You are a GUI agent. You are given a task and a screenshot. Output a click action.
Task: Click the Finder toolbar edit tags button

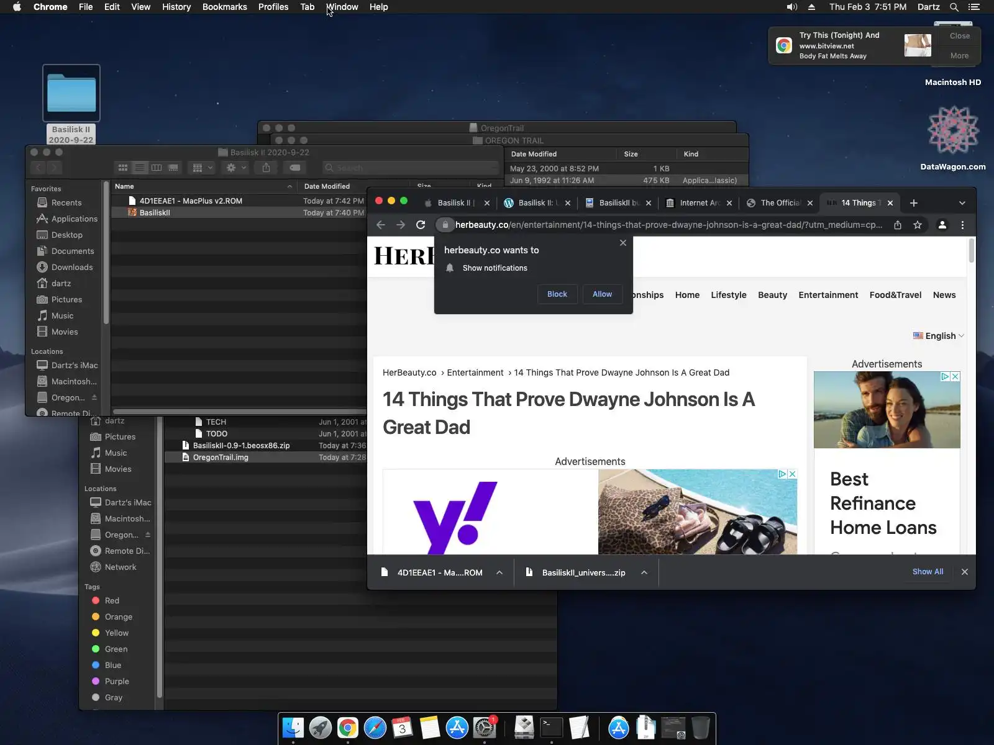click(x=295, y=168)
